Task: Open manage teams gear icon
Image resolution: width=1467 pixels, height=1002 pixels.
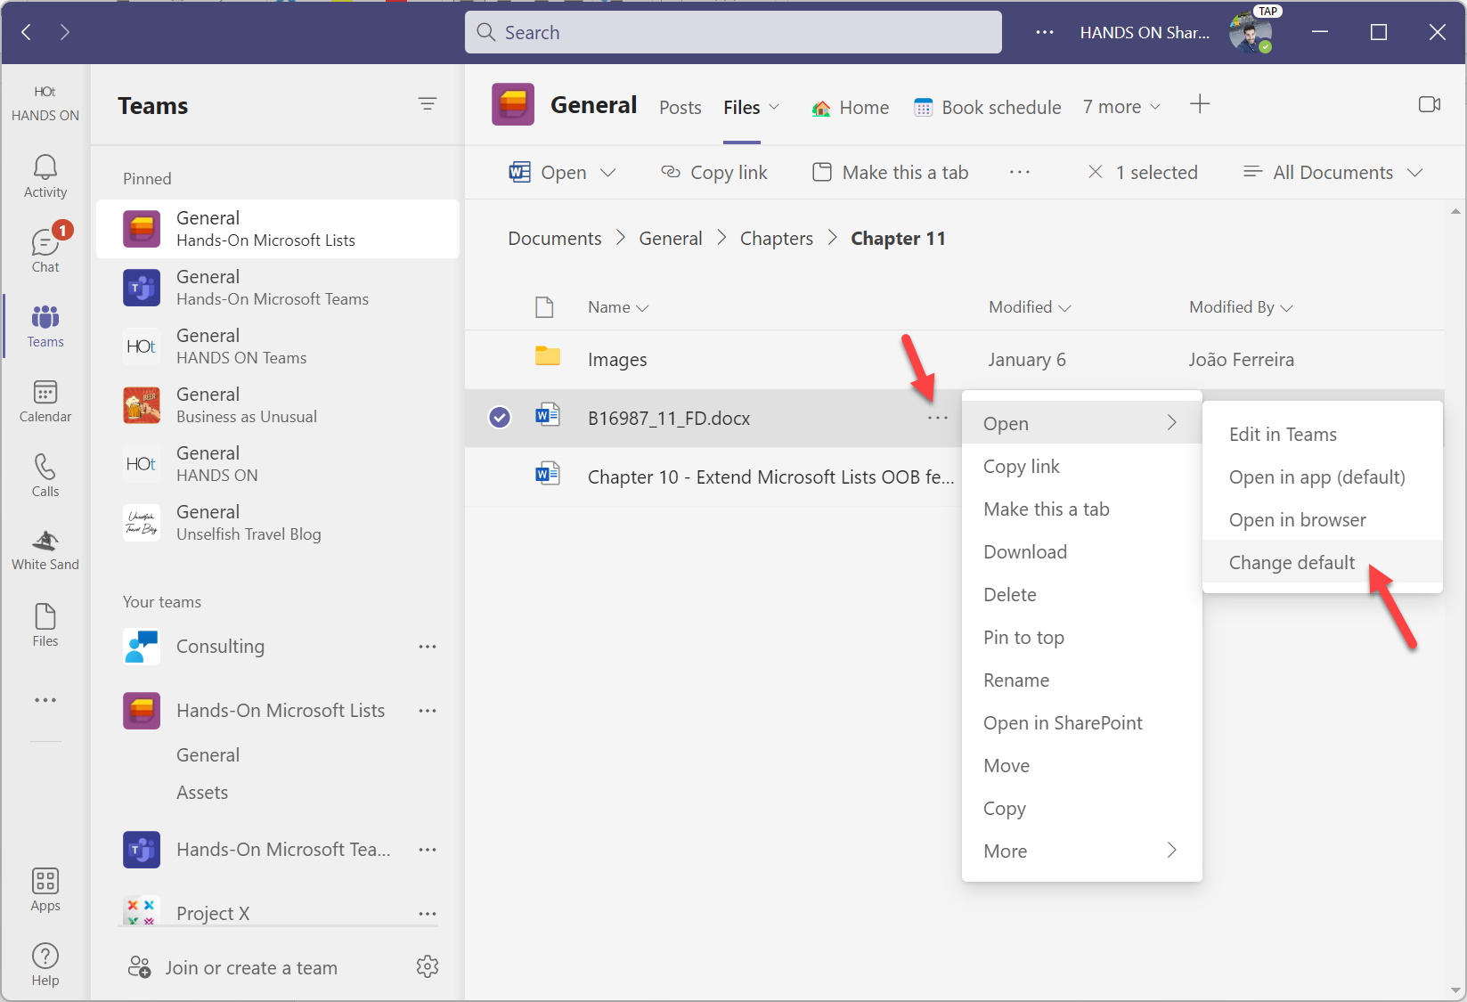Action: coord(428,966)
